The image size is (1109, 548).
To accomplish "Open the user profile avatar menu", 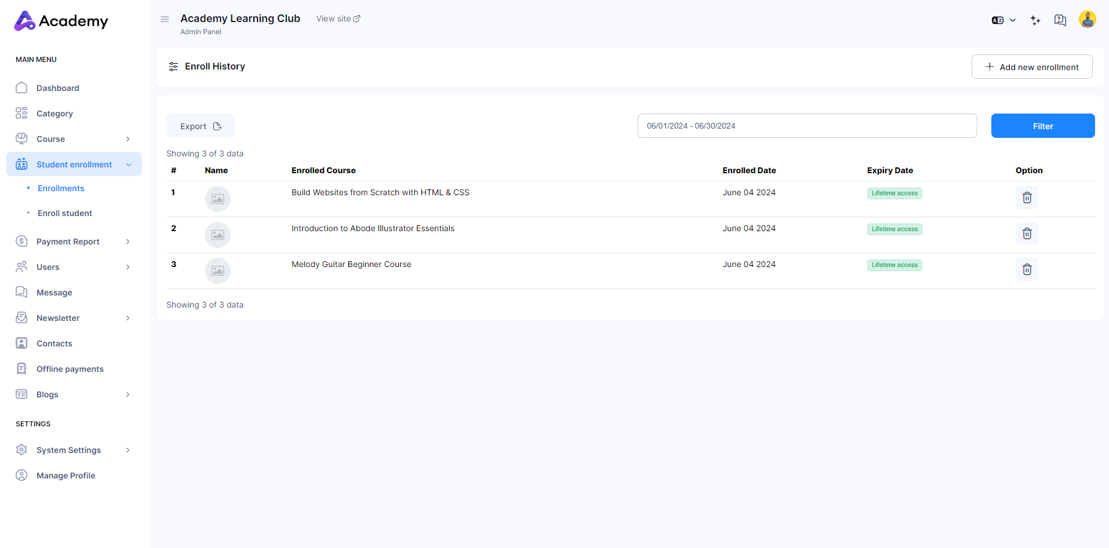I will (1087, 19).
